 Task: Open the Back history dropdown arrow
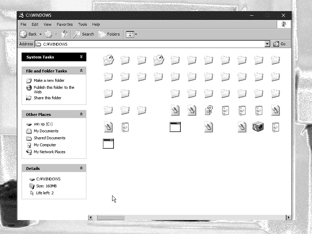(x=40, y=34)
